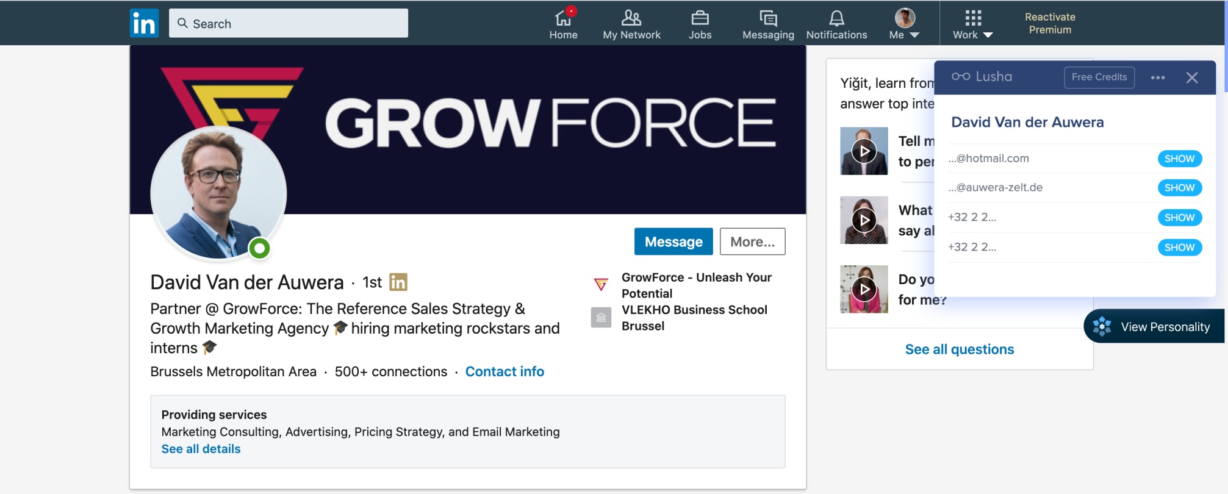The width and height of the screenshot is (1228, 494).
Task: Show the hotmail.com email address
Action: 1179,159
